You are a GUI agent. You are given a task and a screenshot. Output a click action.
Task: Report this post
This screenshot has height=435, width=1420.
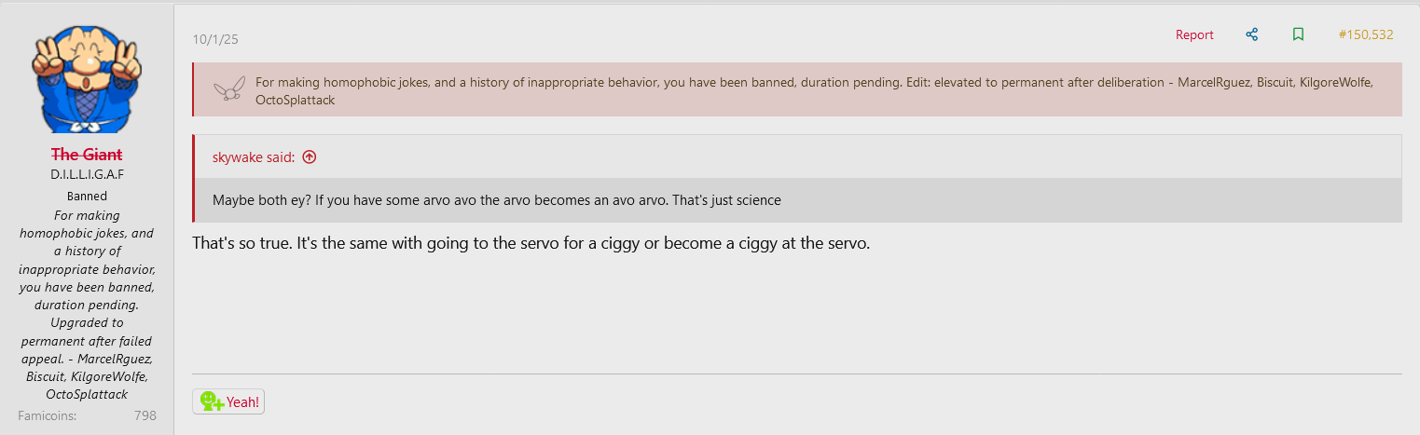(1194, 34)
